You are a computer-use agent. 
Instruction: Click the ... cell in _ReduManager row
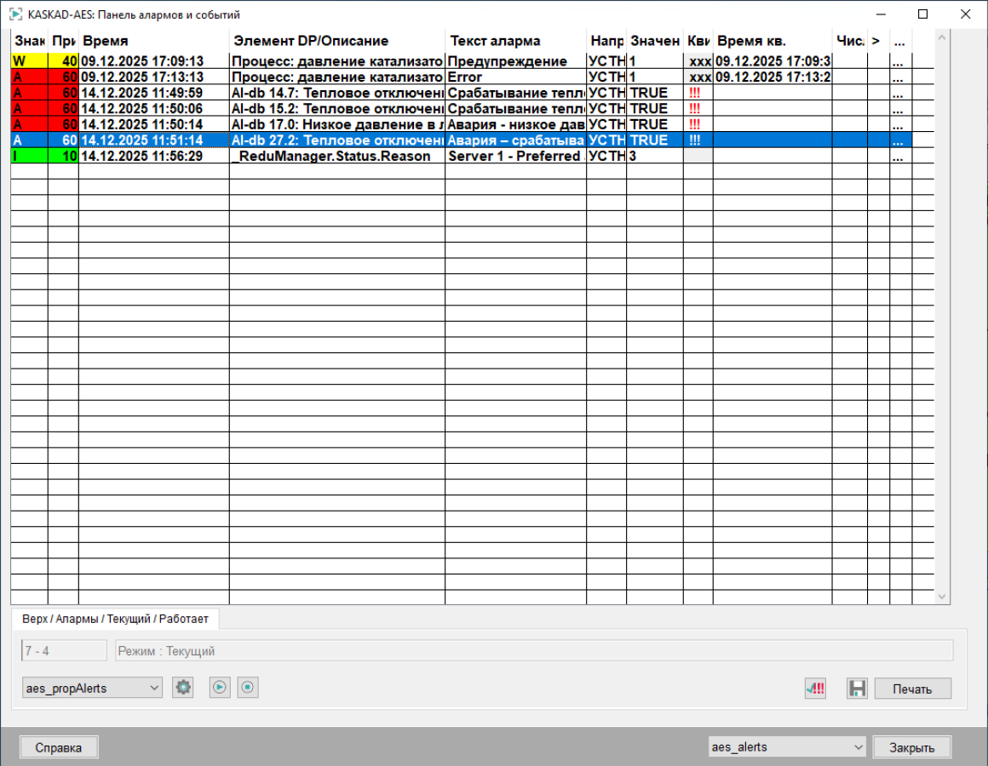(900, 157)
